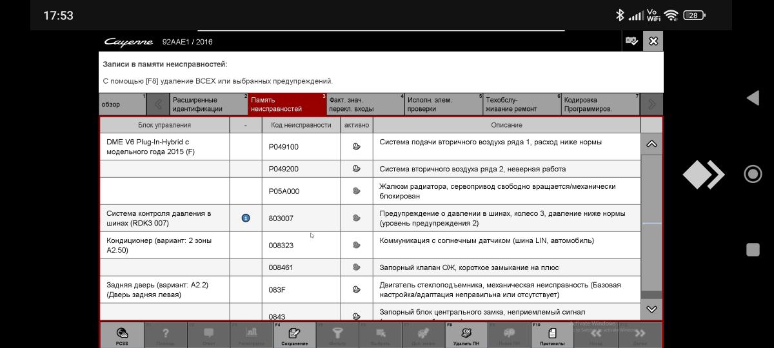Select the DME V6 Plug-In-Hybrid control unit cell

click(164, 147)
